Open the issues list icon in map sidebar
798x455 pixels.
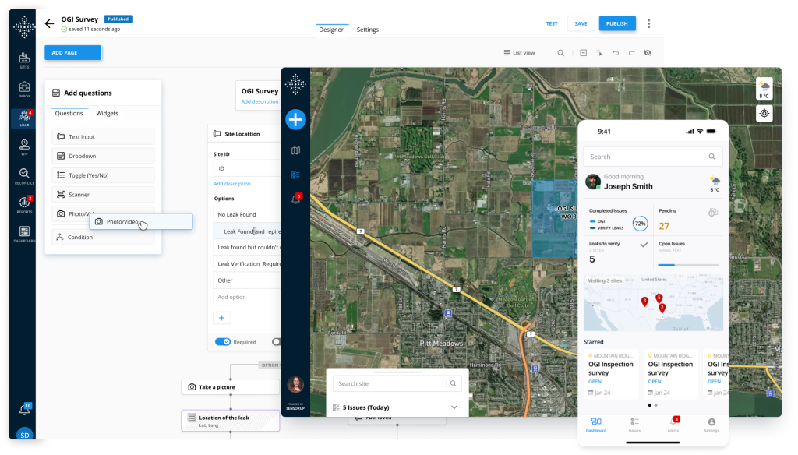point(295,175)
